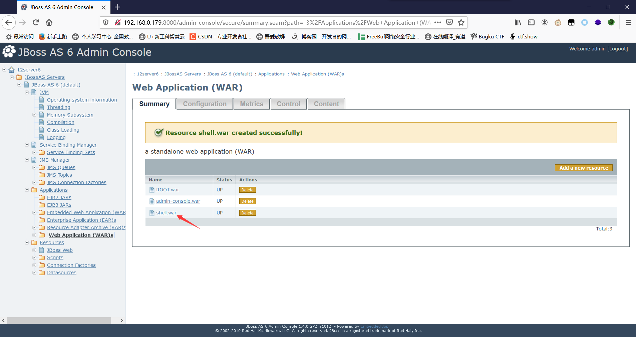Image resolution: width=636 pixels, height=337 pixels.
Task: Click the document icon beside shell.war
Action: click(x=152, y=213)
